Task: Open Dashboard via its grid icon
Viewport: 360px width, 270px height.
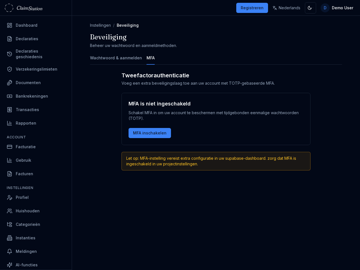Action: coord(10,25)
